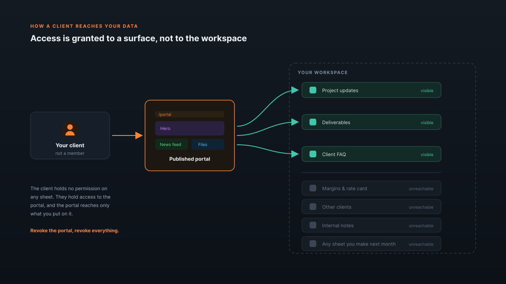The image size is (506, 284).
Task: Click the Project updates sheet name
Action: [x=340, y=90]
